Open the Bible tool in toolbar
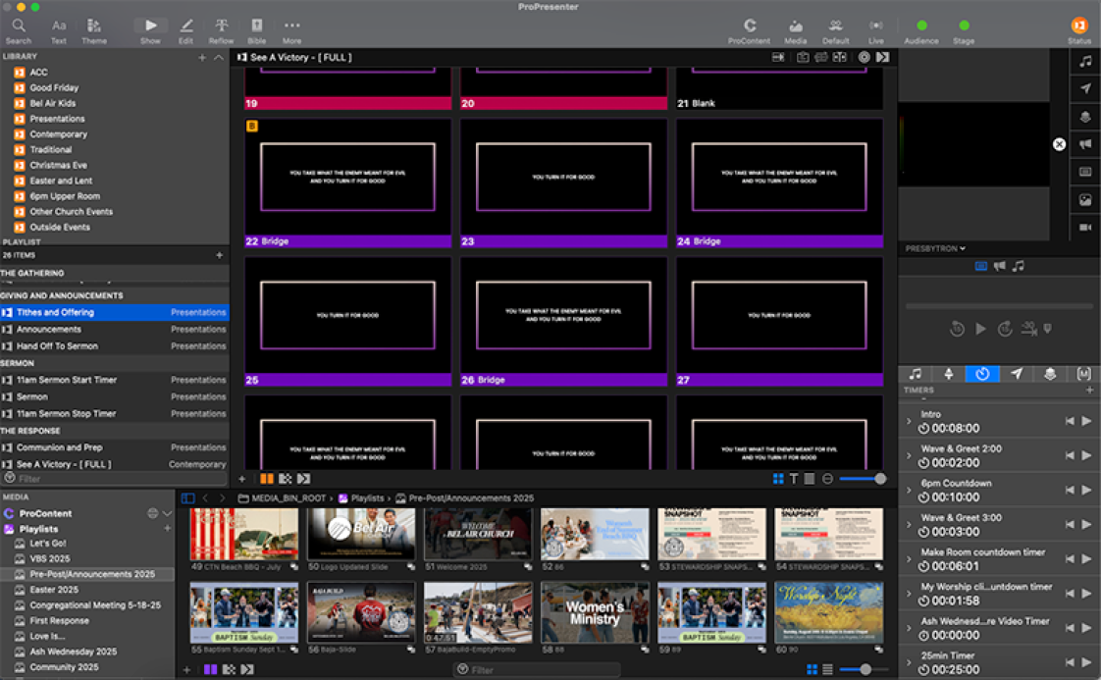The width and height of the screenshot is (1101, 680). click(x=256, y=29)
